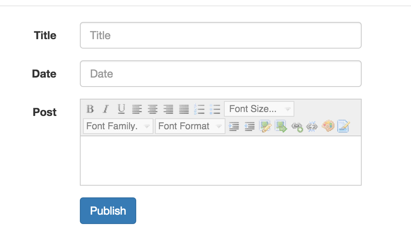Insert a bulleted unordered list
The image size is (411, 235).
[215, 109]
